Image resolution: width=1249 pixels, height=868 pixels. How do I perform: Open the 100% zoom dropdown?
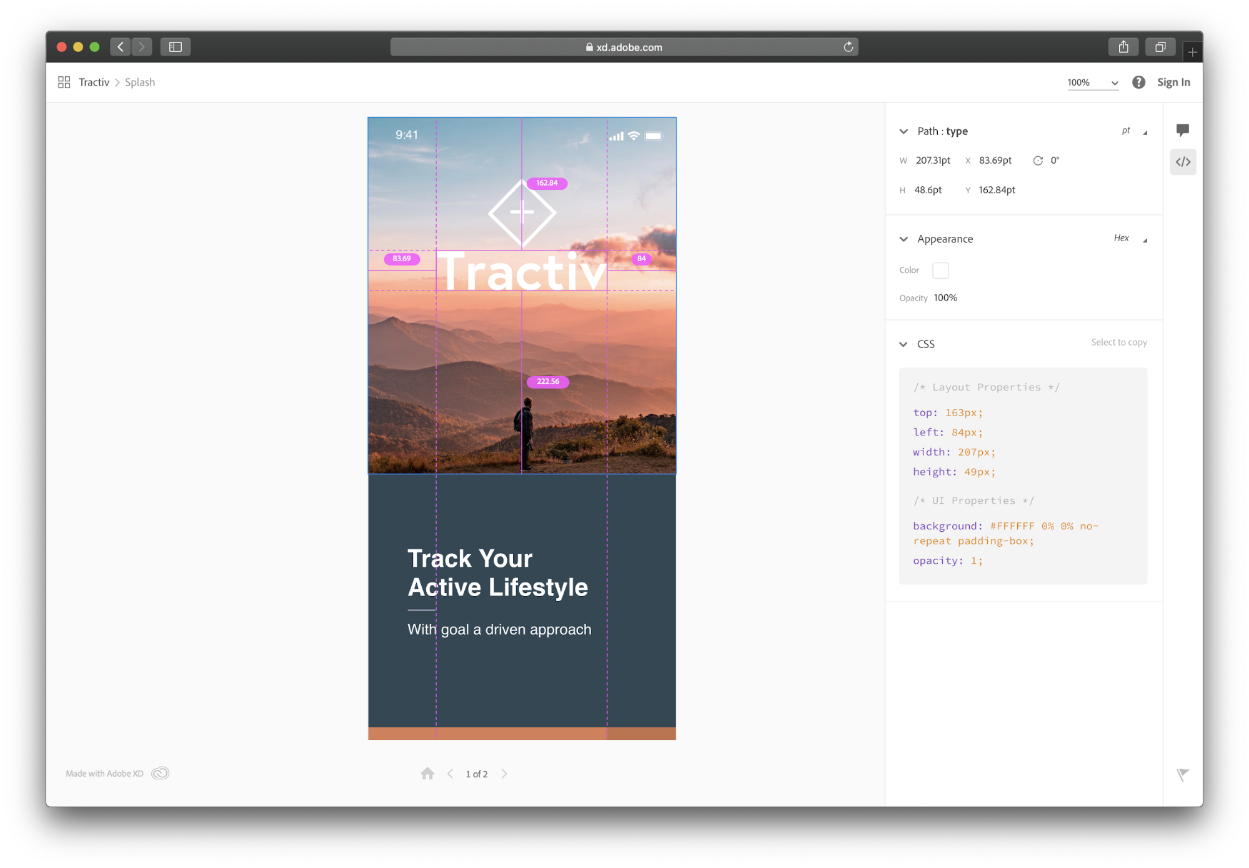pos(1092,82)
